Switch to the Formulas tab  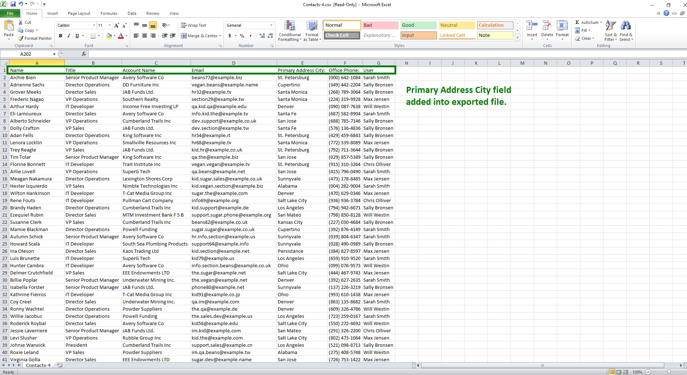(x=109, y=13)
